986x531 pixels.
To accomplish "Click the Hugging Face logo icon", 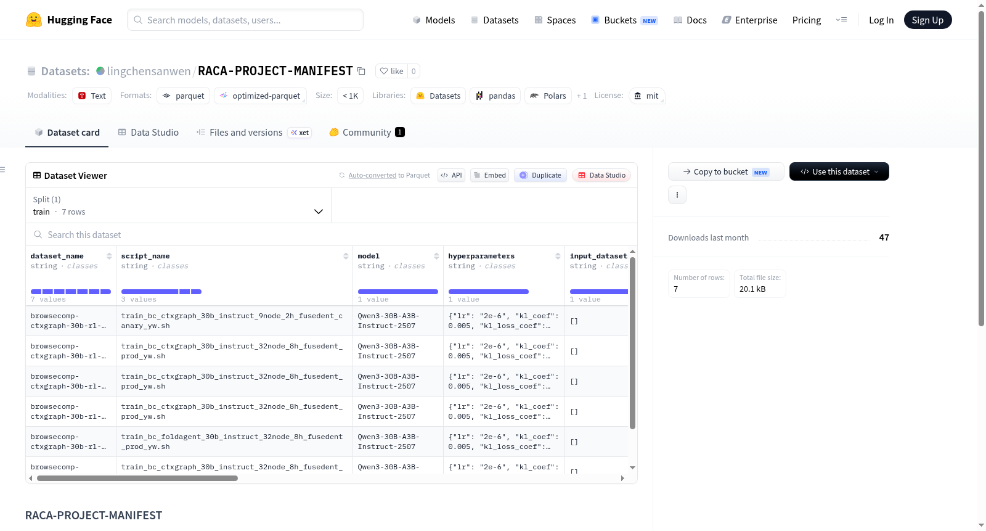I will [x=34, y=20].
